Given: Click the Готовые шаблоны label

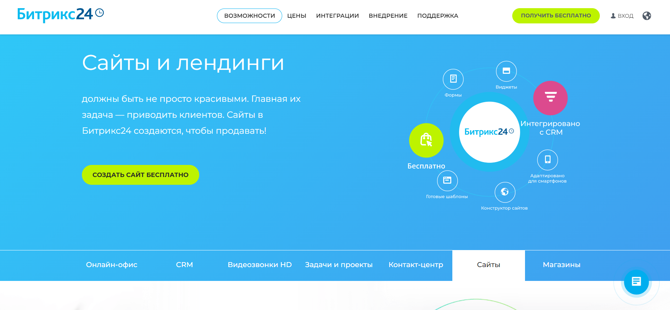Looking at the screenshot, I should click(x=447, y=196).
